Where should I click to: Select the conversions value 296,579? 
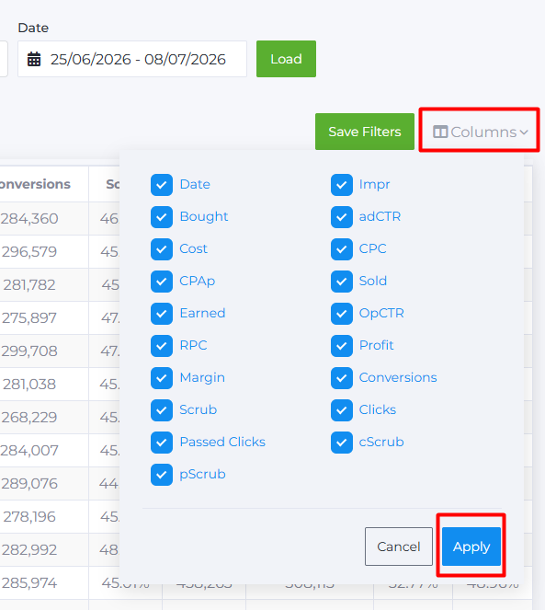pyautogui.click(x=29, y=252)
